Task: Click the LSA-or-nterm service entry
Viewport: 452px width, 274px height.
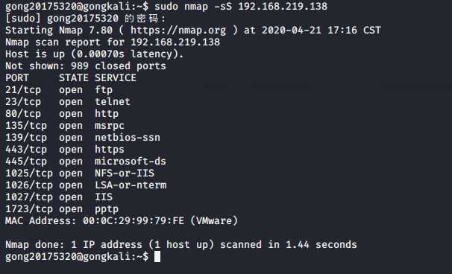Action: pos(131,185)
